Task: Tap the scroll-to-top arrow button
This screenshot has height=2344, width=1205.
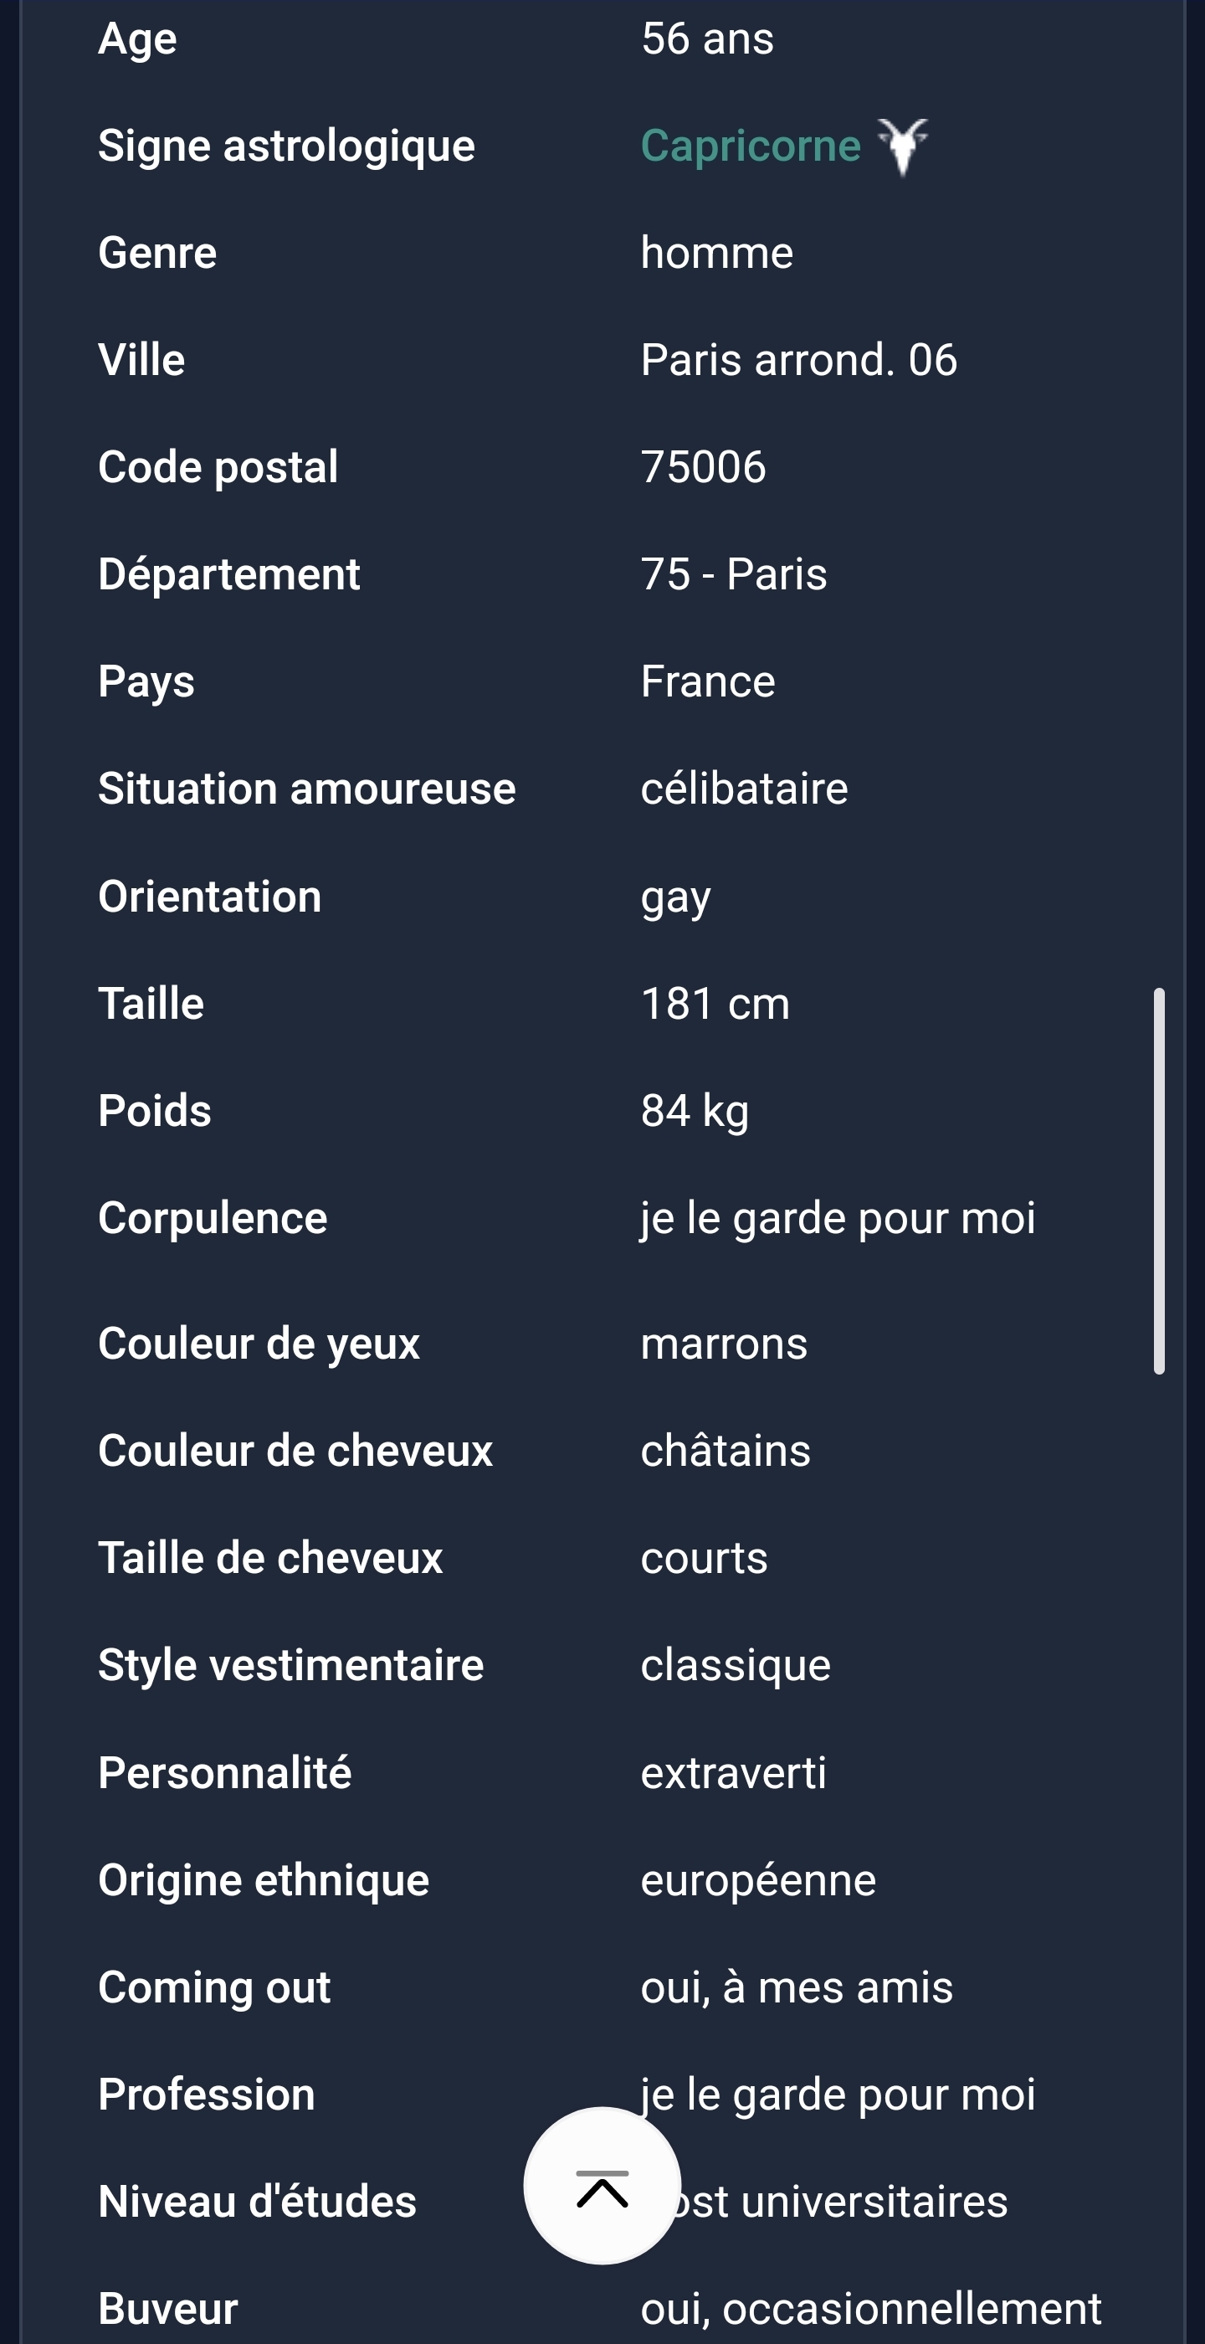Action: [602, 2185]
